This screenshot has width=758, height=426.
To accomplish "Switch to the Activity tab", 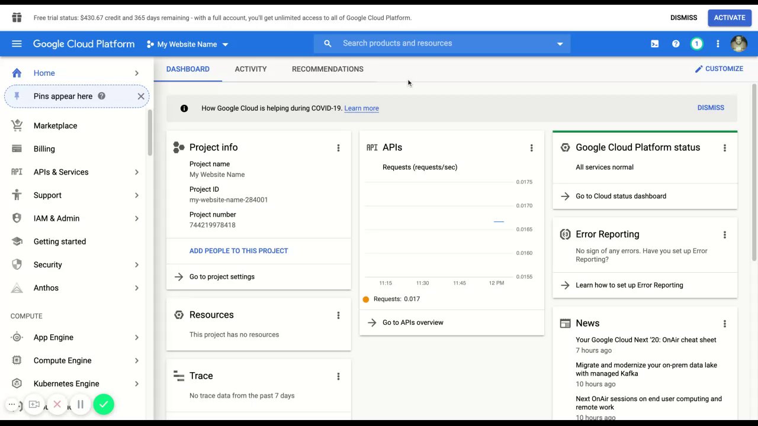I will pos(250,69).
